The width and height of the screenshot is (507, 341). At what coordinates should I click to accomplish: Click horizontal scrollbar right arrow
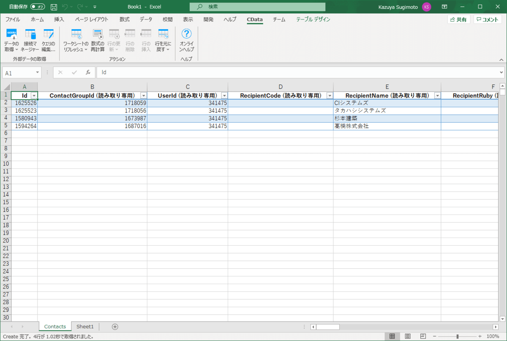496,327
